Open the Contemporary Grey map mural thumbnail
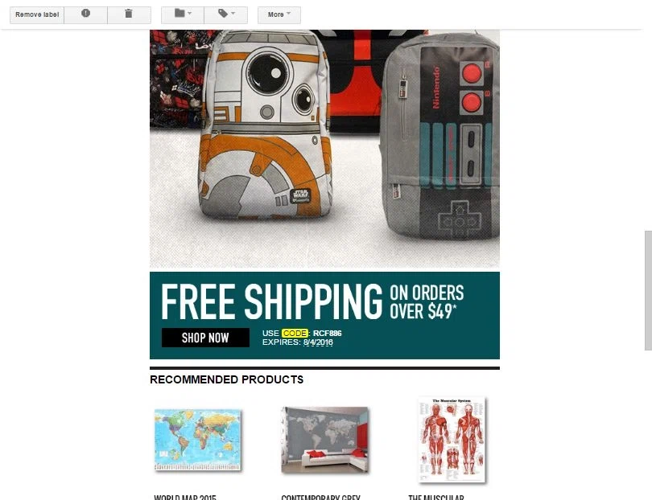 324,440
